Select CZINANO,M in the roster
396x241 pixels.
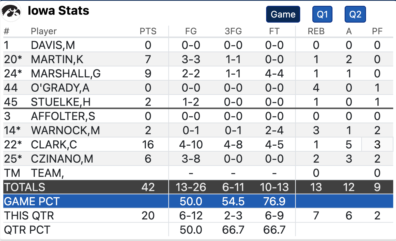(56, 159)
